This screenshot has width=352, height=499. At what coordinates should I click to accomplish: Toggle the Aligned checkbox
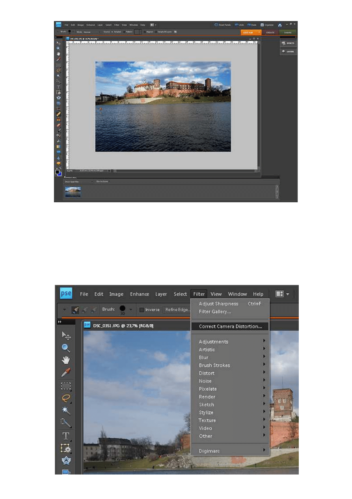click(145, 32)
